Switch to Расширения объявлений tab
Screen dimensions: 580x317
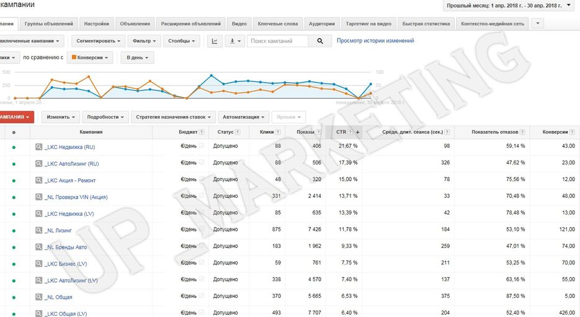point(191,24)
